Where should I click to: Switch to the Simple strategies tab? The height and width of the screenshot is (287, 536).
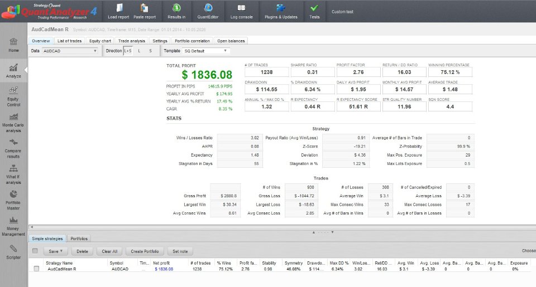[x=47, y=239]
